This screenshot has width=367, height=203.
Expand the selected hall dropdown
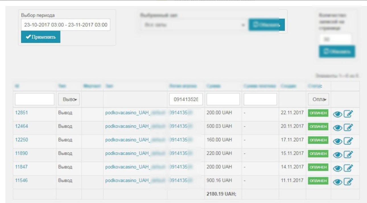195,25
